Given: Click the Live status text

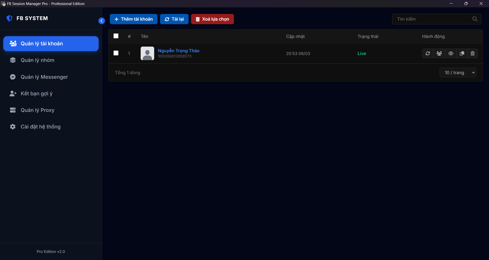Looking at the screenshot, I should pyautogui.click(x=362, y=54).
